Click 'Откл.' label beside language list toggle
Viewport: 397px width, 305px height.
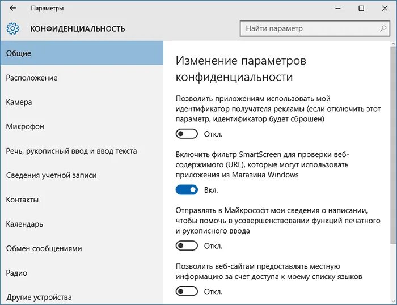213,291
